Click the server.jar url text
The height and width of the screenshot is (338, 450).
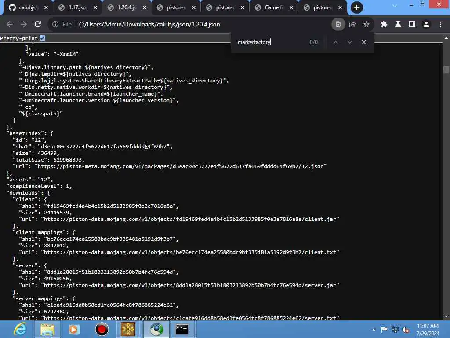point(190,285)
